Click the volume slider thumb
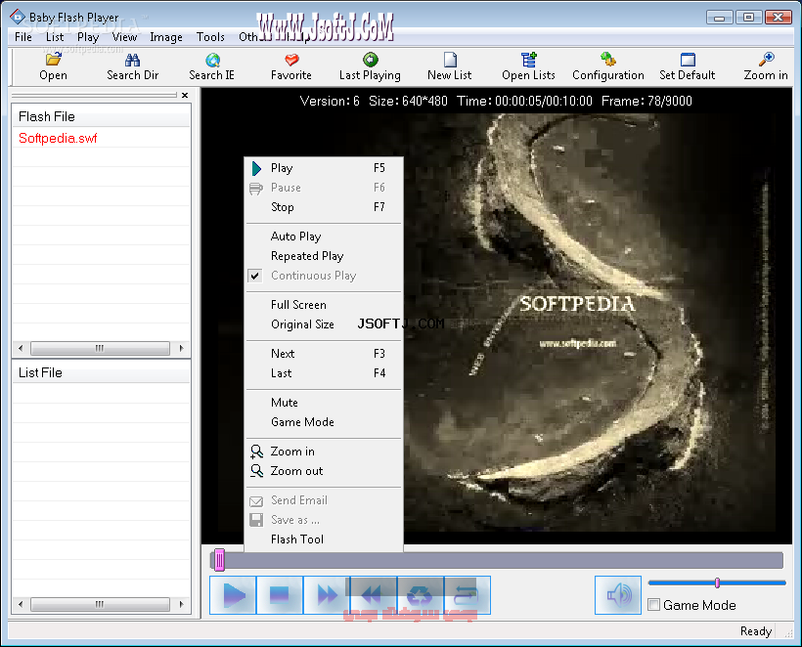The image size is (802, 647). click(717, 582)
